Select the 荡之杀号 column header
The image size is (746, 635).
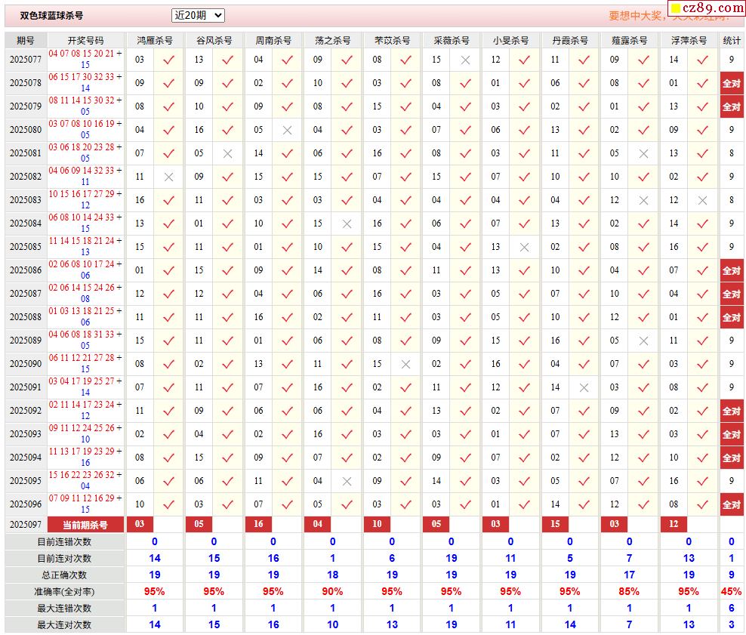tap(332, 41)
